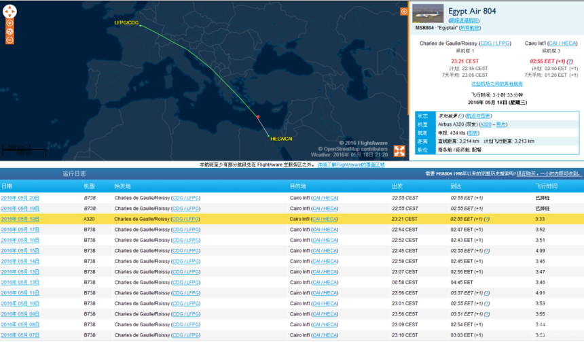Image resolution: width=584 pixels, height=342 pixels.
Task: Open the all-flights link next to "Egyptair"
Action: (470, 28)
